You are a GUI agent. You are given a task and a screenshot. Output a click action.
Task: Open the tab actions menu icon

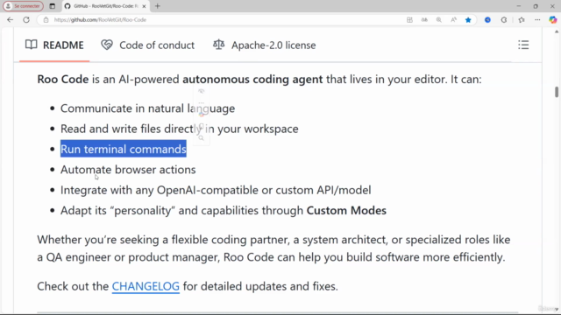click(53, 6)
